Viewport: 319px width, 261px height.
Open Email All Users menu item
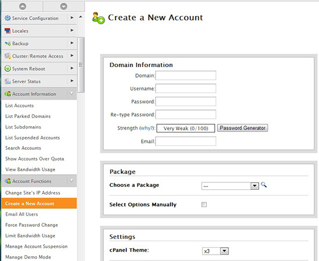(x=21, y=214)
